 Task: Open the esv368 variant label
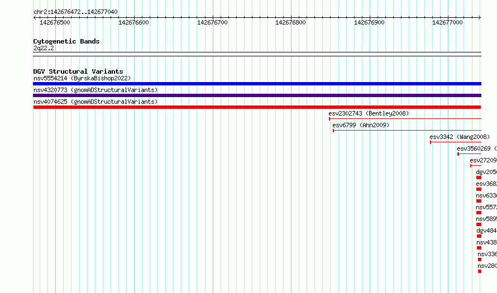point(486,184)
